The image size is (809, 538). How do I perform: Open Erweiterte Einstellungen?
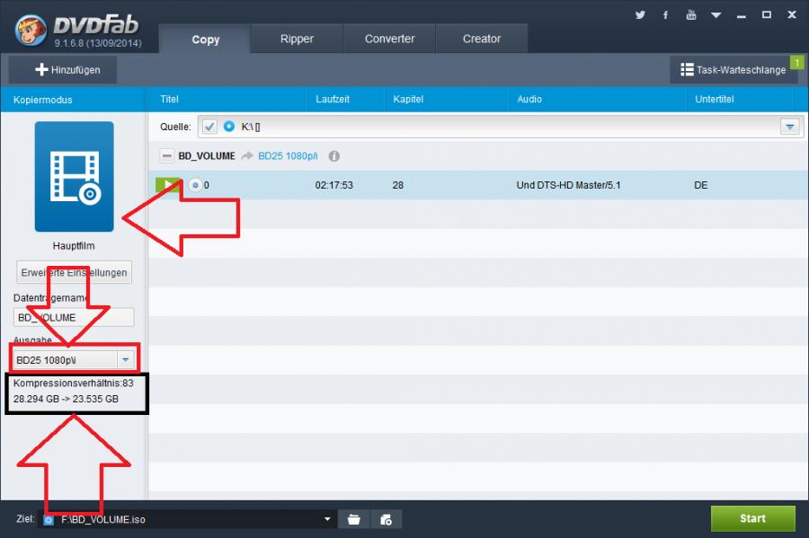pos(74,273)
